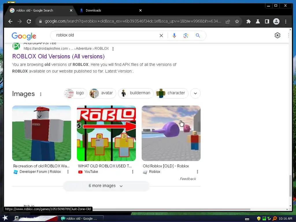Click the padlock site info icon
The image size is (296, 222).
[40, 21]
